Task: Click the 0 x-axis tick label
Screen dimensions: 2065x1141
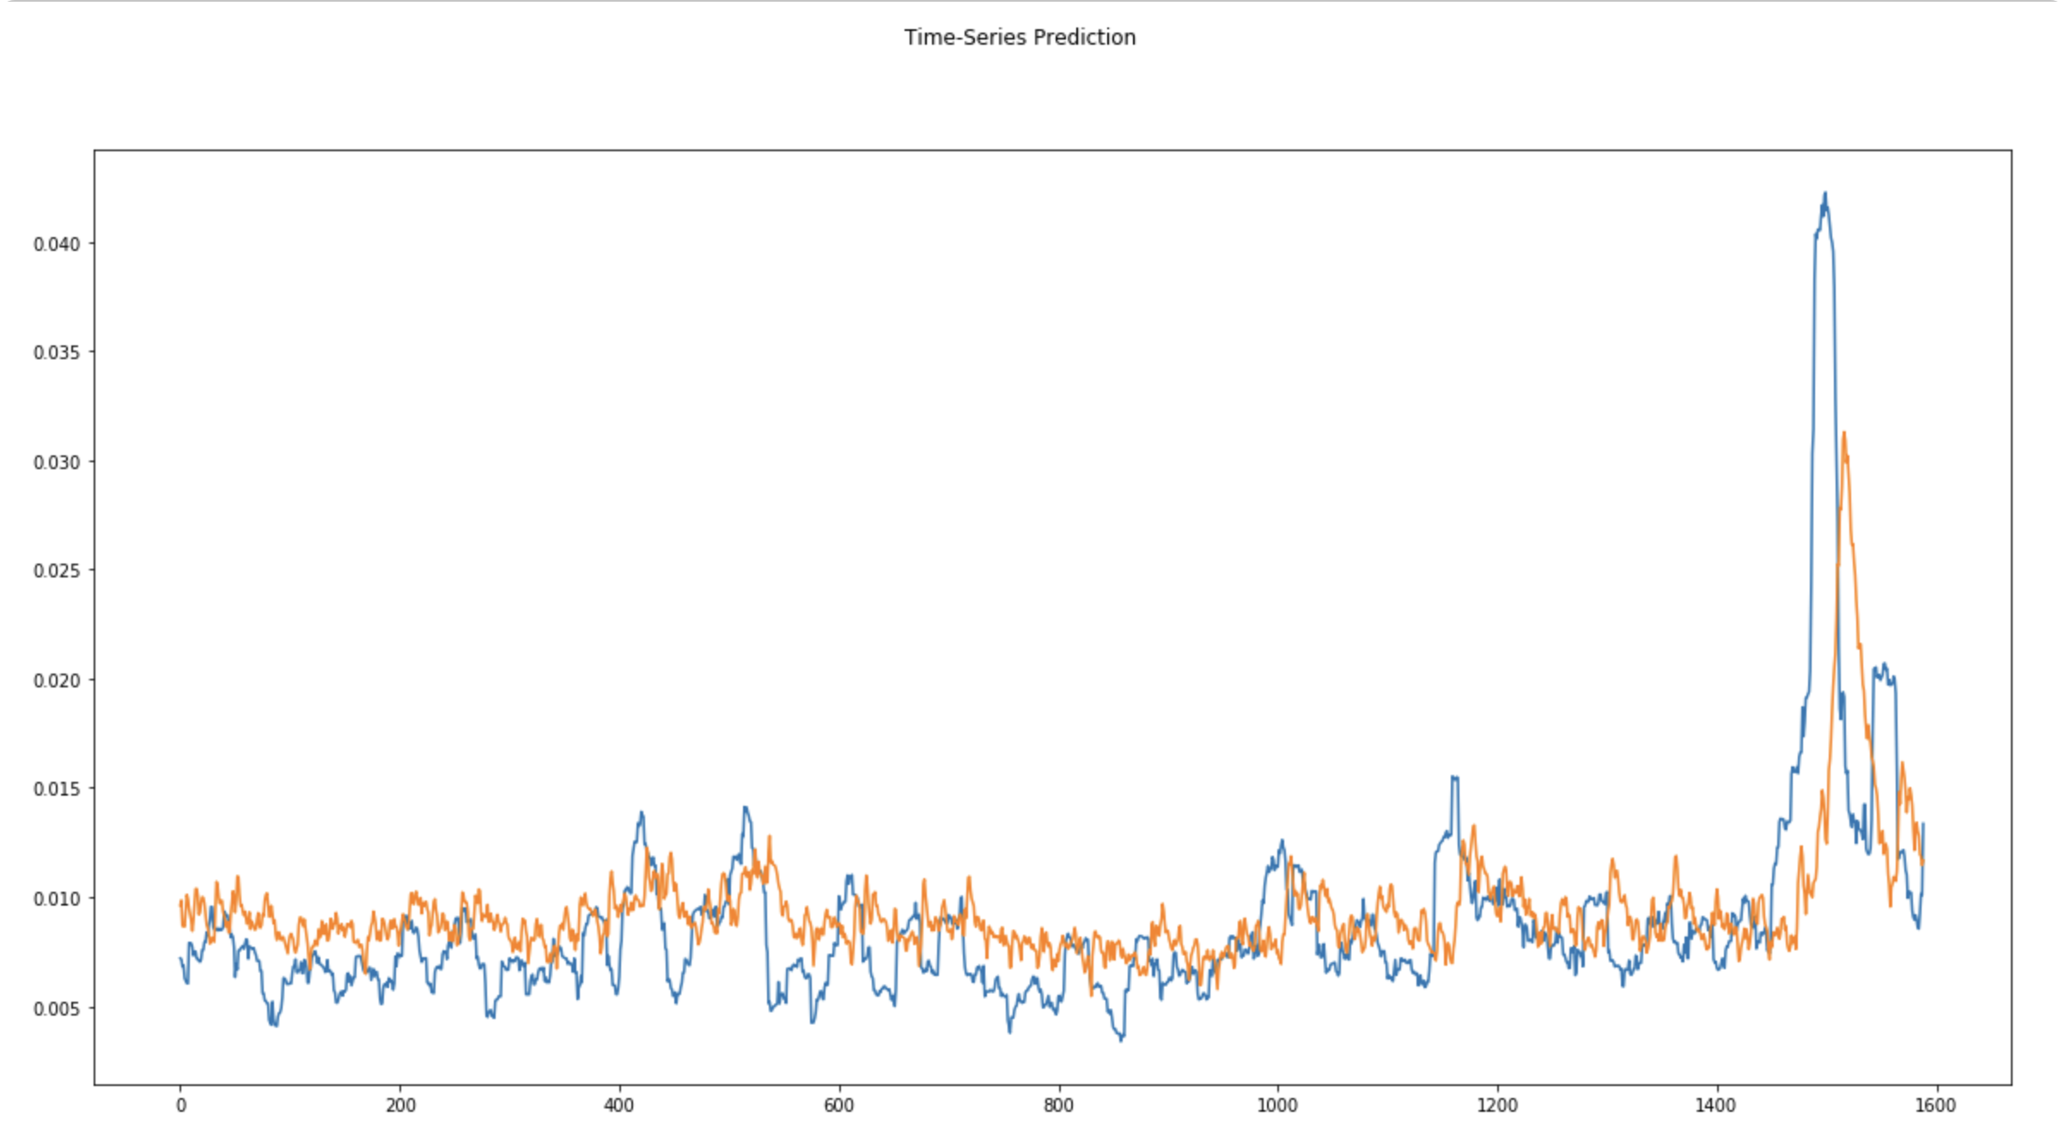Action: pyautogui.click(x=180, y=1106)
